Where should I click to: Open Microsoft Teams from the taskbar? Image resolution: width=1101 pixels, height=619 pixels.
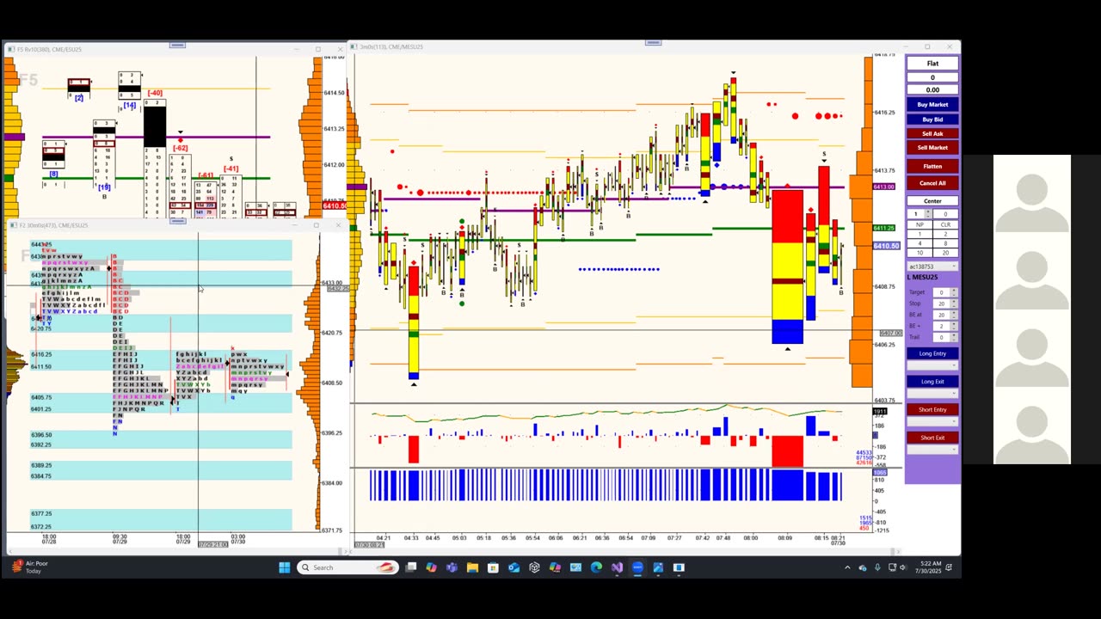click(452, 567)
